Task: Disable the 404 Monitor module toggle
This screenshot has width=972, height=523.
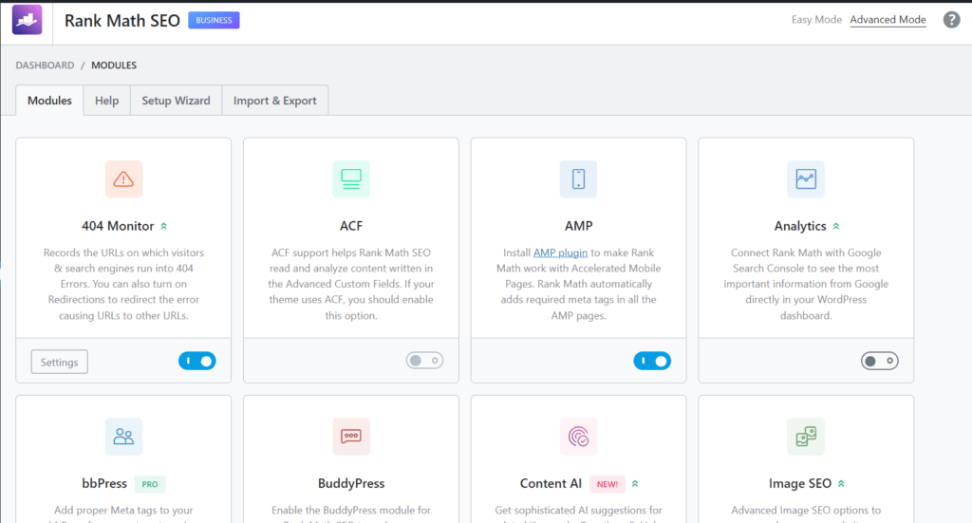Action: (x=196, y=361)
